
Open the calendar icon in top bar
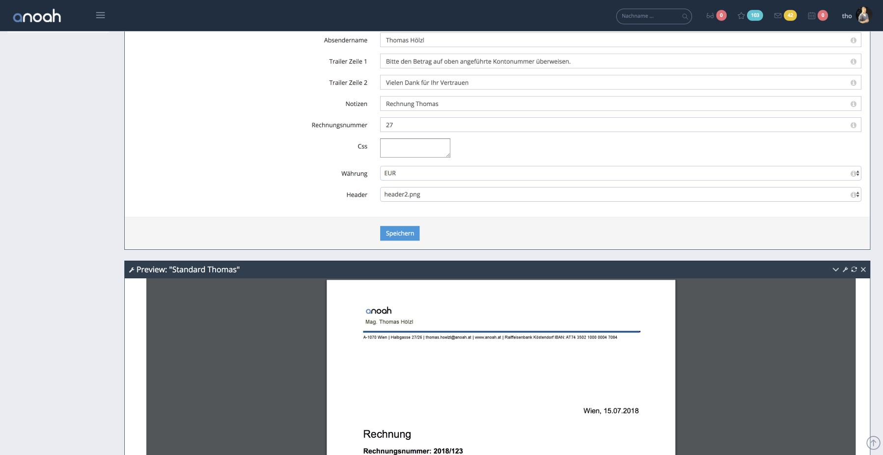point(811,16)
